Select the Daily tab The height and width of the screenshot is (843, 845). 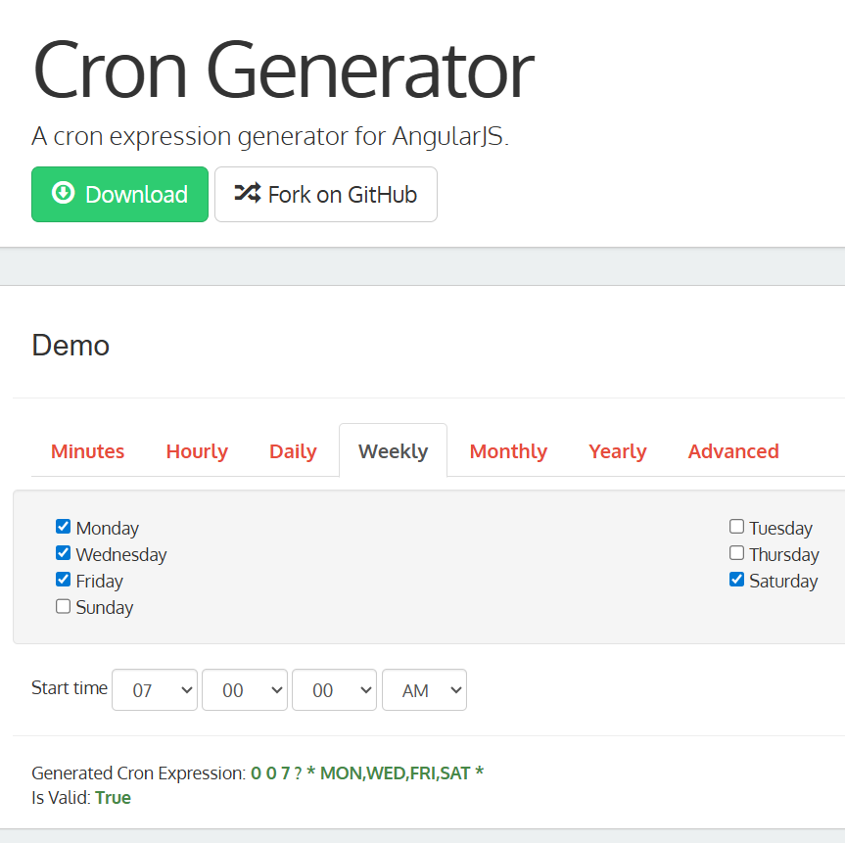pyautogui.click(x=293, y=451)
